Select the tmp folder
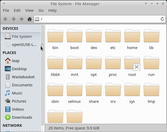167x132 pixels. (x=151, y=90)
